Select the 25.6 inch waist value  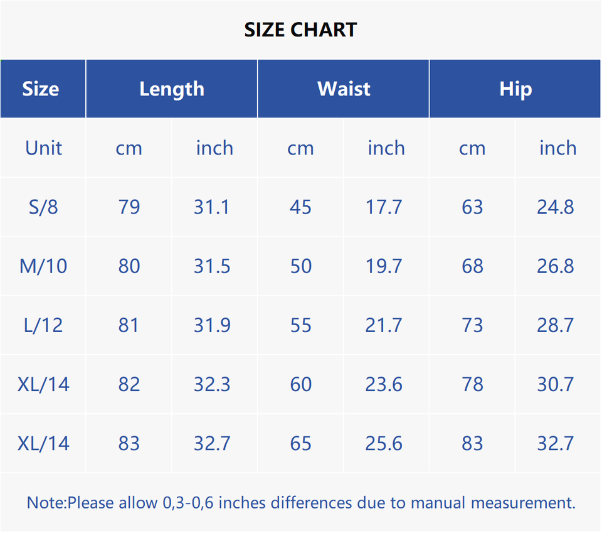[x=384, y=444]
